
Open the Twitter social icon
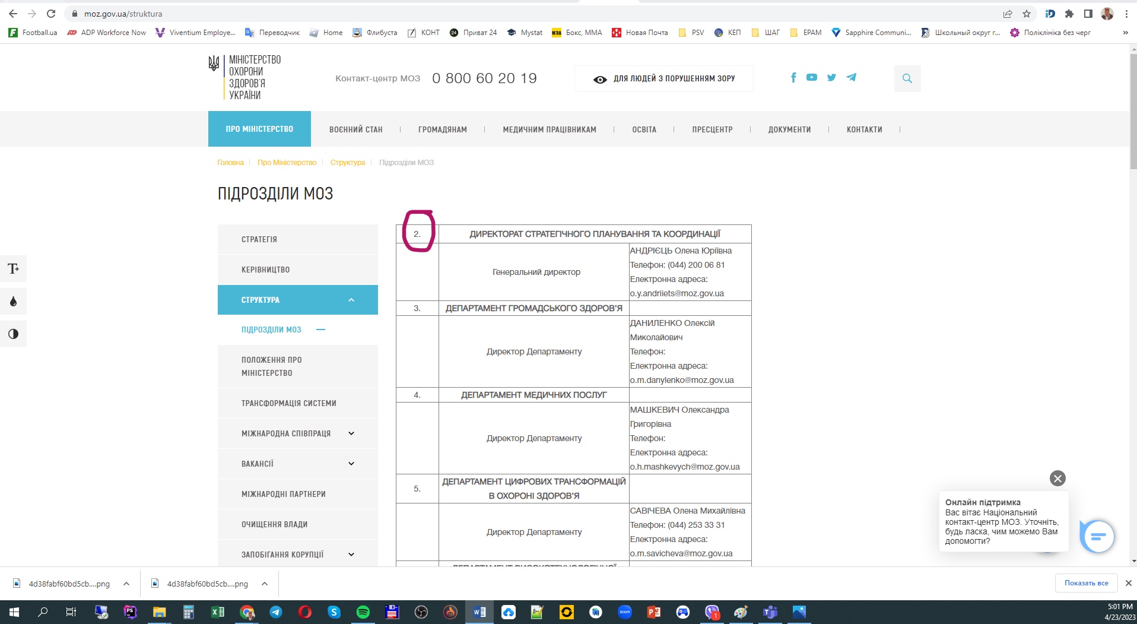(x=831, y=78)
